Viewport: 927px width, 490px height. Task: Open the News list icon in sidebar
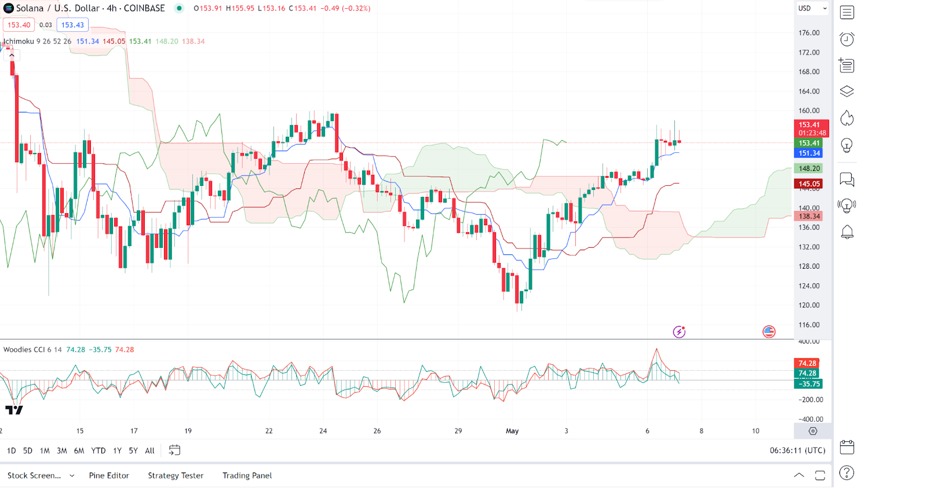(846, 65)
